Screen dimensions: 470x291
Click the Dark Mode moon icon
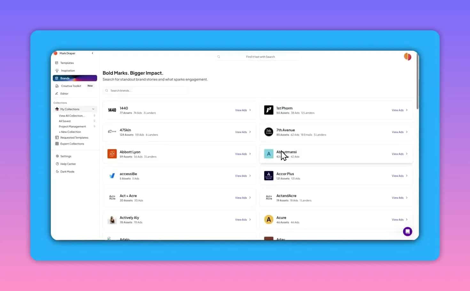57,172
